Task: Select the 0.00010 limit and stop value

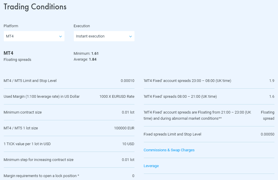Action: 127,81
